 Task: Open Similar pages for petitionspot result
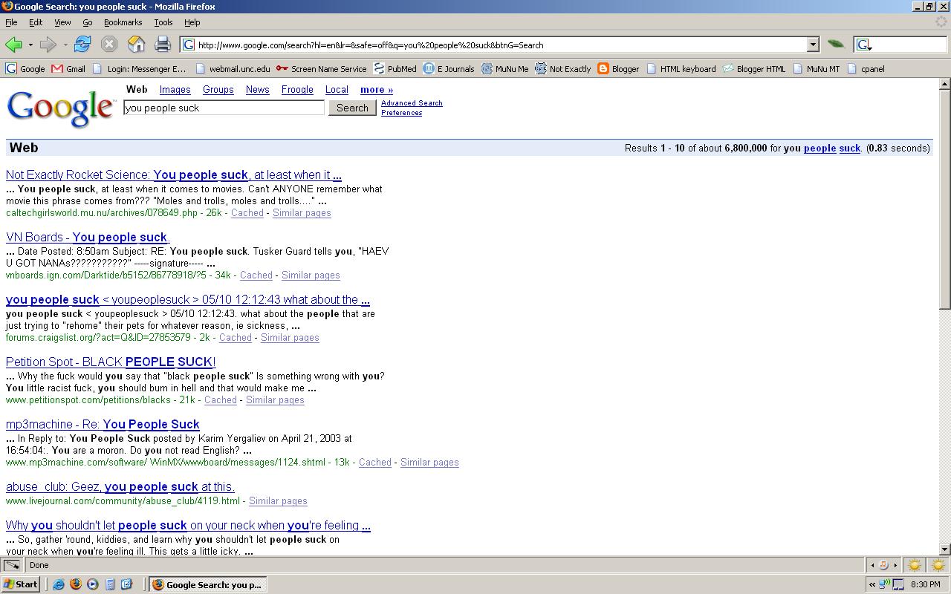tap(275, 399)
